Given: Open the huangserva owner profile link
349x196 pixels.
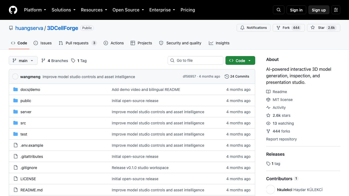Looking at the screenshot, I should 29,28.
